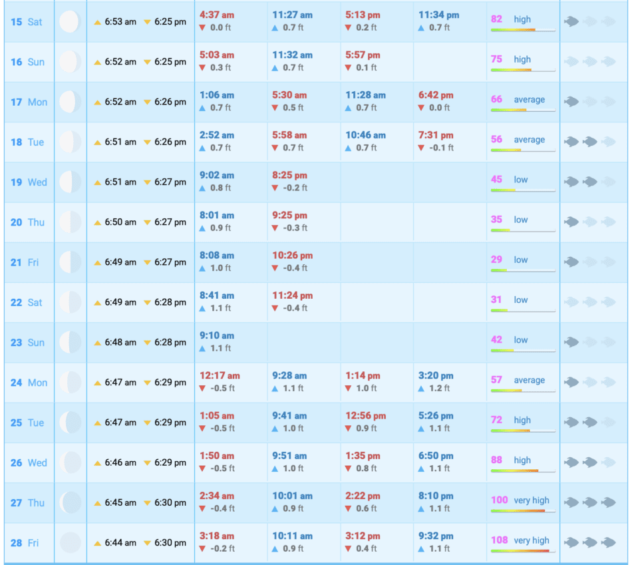Click the 4:37 am low tide entry
The image size is (632, 565).
point(217,15)
